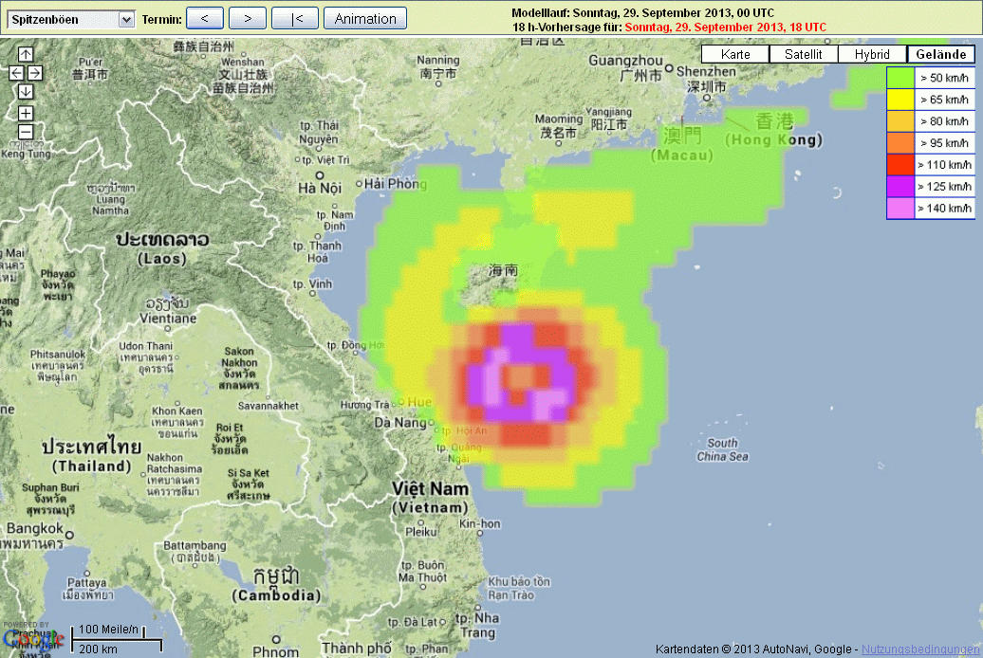Open the Nutzungsbedingungen link
This screenshot has height=658, width=983.
click(x=921, y=649)
